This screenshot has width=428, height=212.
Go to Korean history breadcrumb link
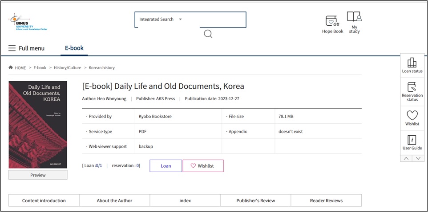(101, 68)
